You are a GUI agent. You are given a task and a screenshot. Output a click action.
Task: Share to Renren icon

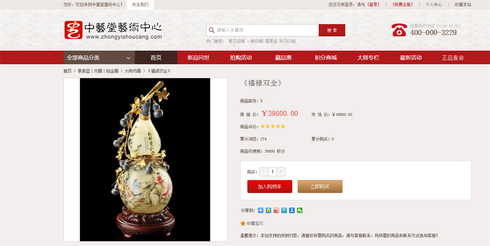[292, 210]
